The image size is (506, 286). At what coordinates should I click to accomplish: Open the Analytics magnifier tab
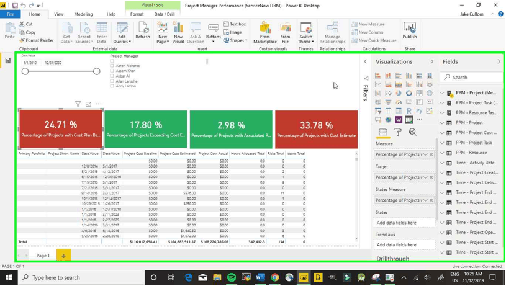point(412,132)
